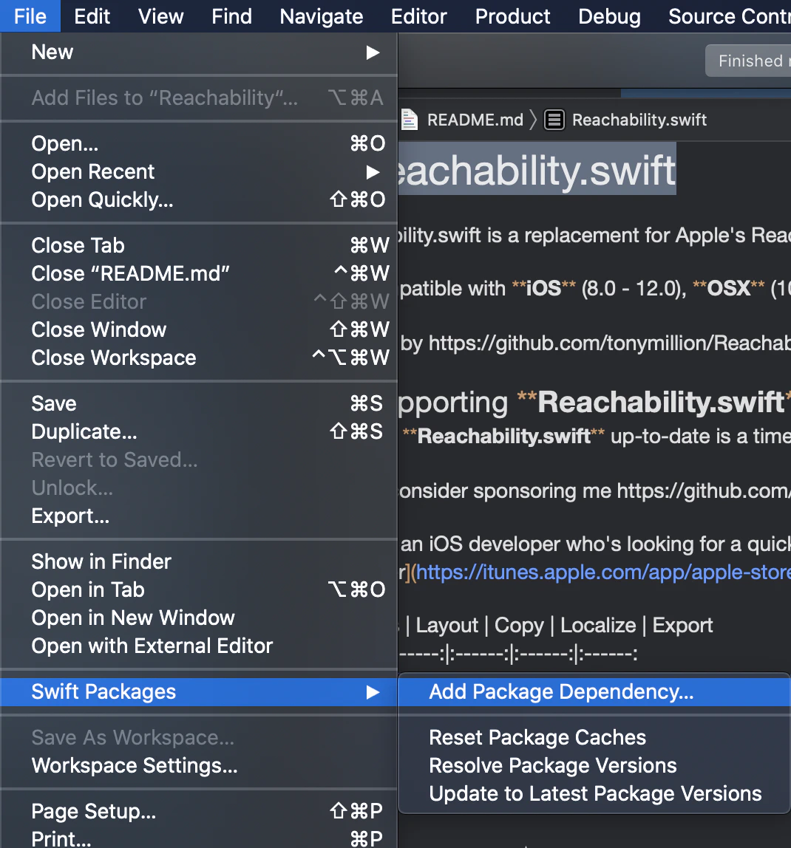Click README.md in the jump bar
Screen dimensions: 791x848
pos(475,120)
